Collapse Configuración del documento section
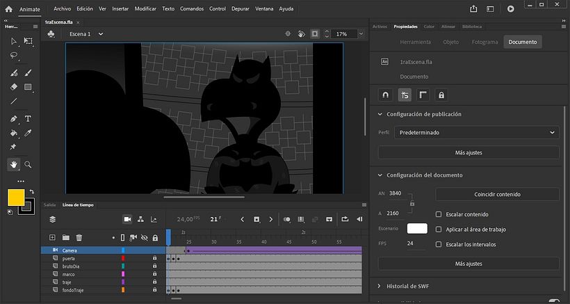 pos(380,175)
